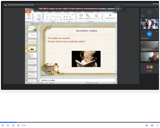Rewind the recording a few seconds
Image resolution: width=160 pixels, height=128 pixels.
point(13,125)
